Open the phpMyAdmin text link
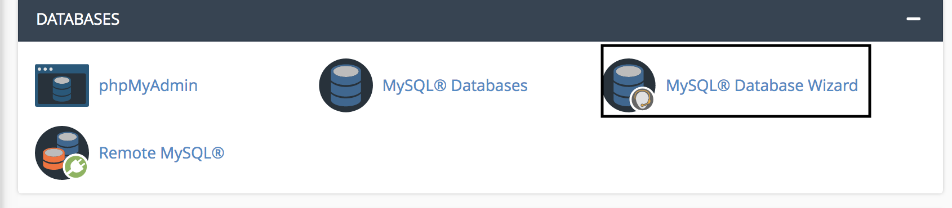Screen dimensions: 952x208 point(148,85)
